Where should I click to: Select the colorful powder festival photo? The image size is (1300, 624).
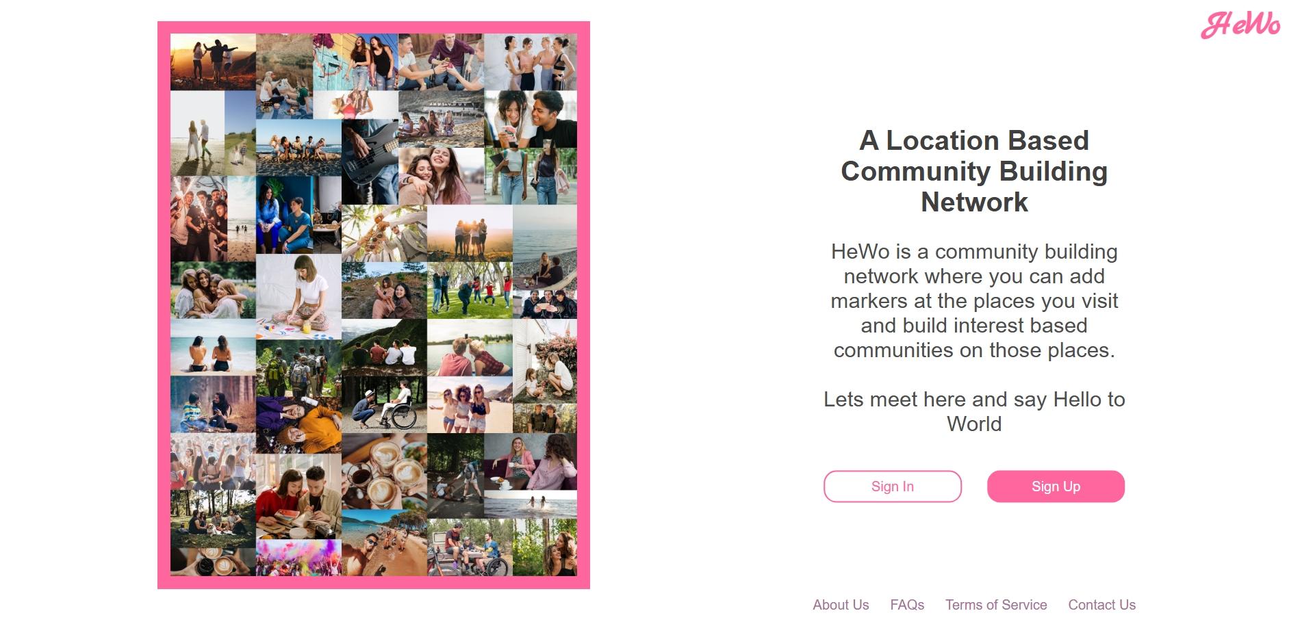pos(298,557)
